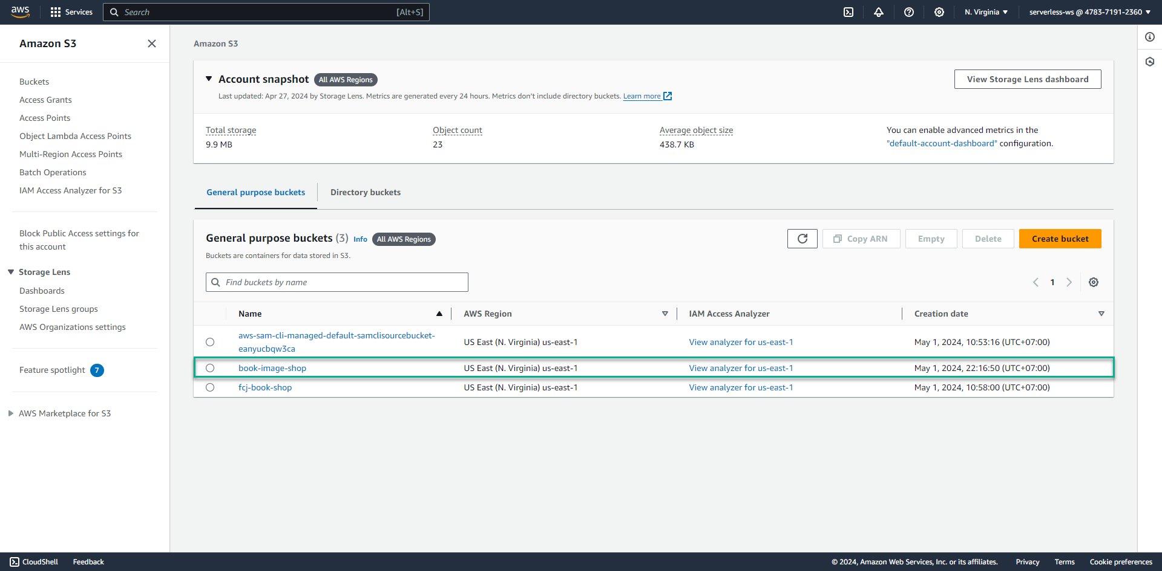Open View analyzer link for book-image-shop row
The width and height of the screenshot is (1162, 571).
(741, 368)
